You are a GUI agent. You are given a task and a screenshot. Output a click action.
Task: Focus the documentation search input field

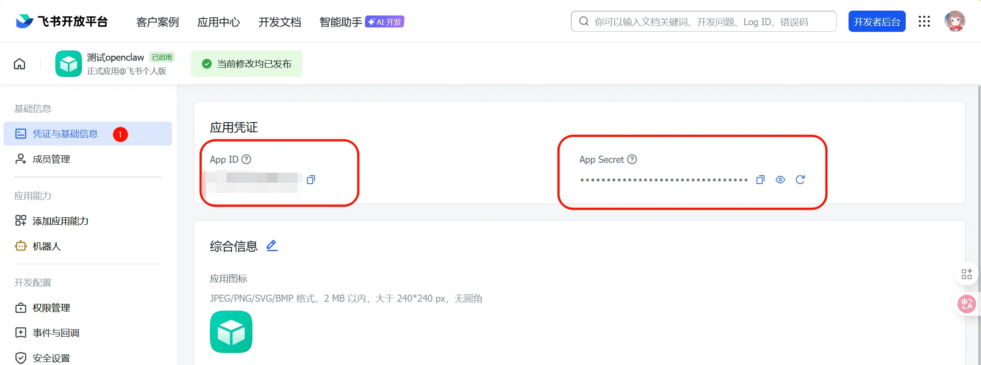tap(704, 21)
